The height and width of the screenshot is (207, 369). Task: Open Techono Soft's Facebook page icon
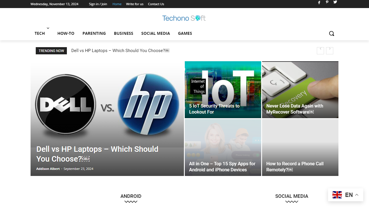[x=319, y=3]
